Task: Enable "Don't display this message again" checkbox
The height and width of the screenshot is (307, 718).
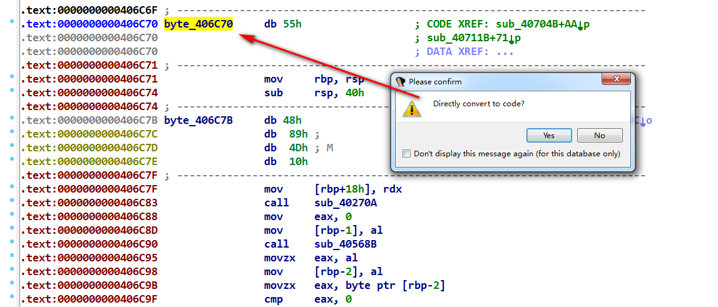Action: 407,154
